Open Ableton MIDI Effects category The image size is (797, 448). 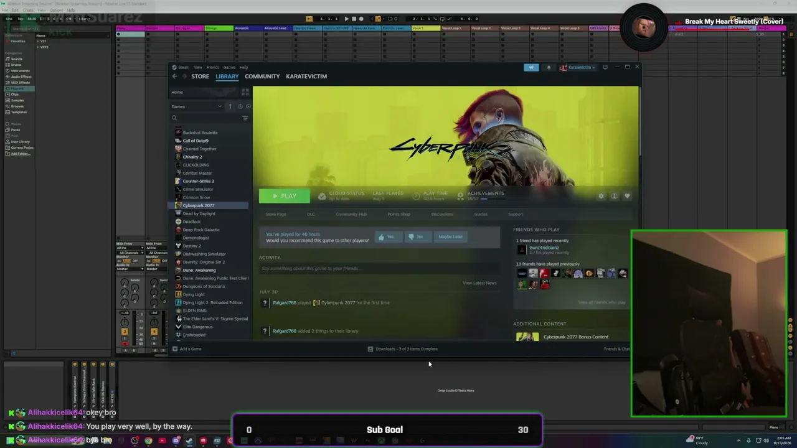(x=20, y=83)
